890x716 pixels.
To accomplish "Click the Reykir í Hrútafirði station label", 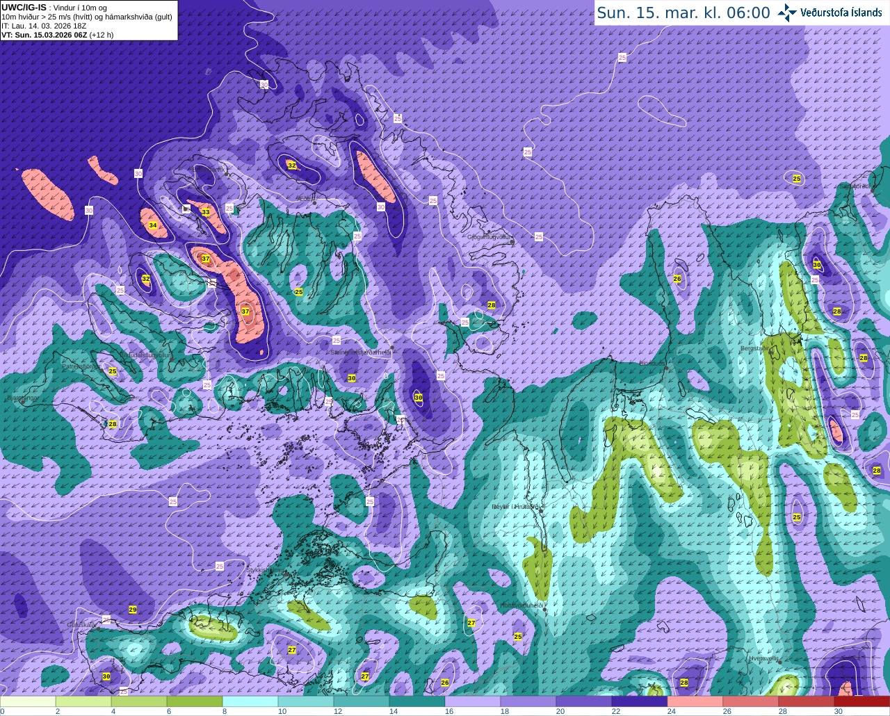I will pyautogui.click(x=516, y=507).
